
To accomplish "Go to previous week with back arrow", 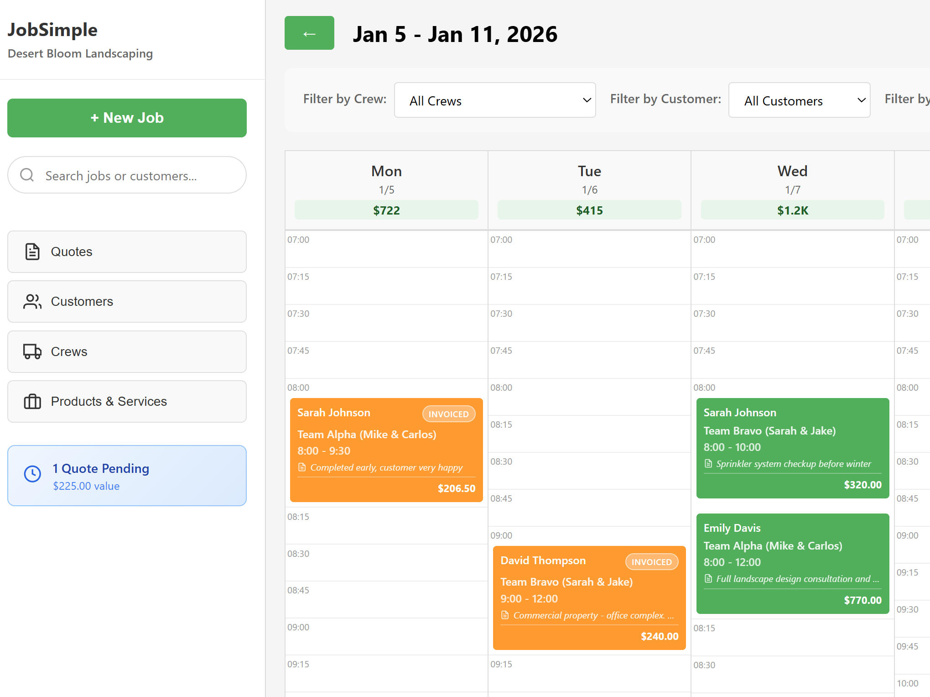I will point(309,33).
